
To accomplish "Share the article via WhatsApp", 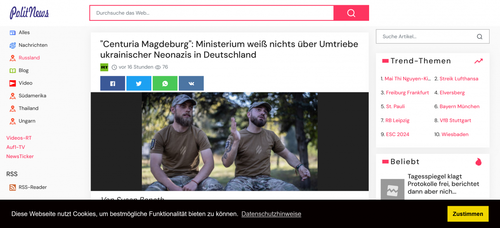I will pyautogui.click(x=165, y=84).
